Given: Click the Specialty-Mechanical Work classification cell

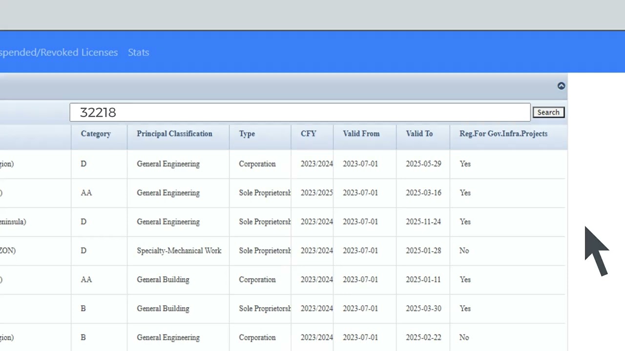Looking at the screenshot, I should (x=179, y=251).
